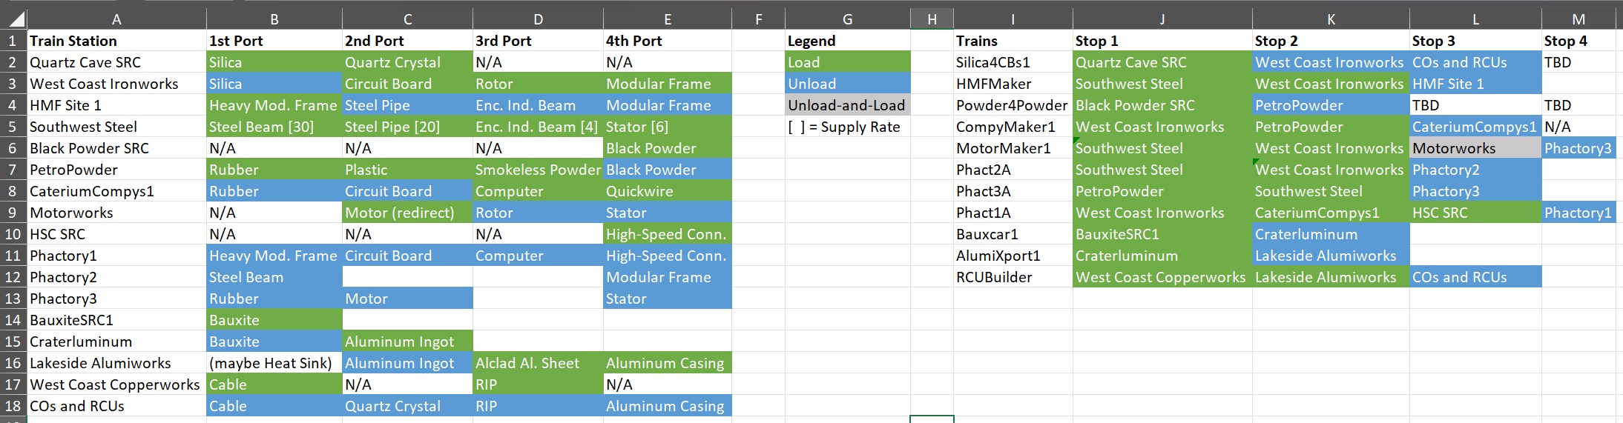Viewport: 1623px width, 423px height.
Task: Select column A header
Action: coord(116,19)
